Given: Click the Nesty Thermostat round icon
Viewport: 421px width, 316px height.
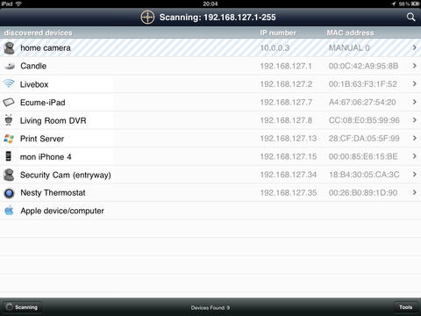Looking at the screenshot, I should 9,193.
